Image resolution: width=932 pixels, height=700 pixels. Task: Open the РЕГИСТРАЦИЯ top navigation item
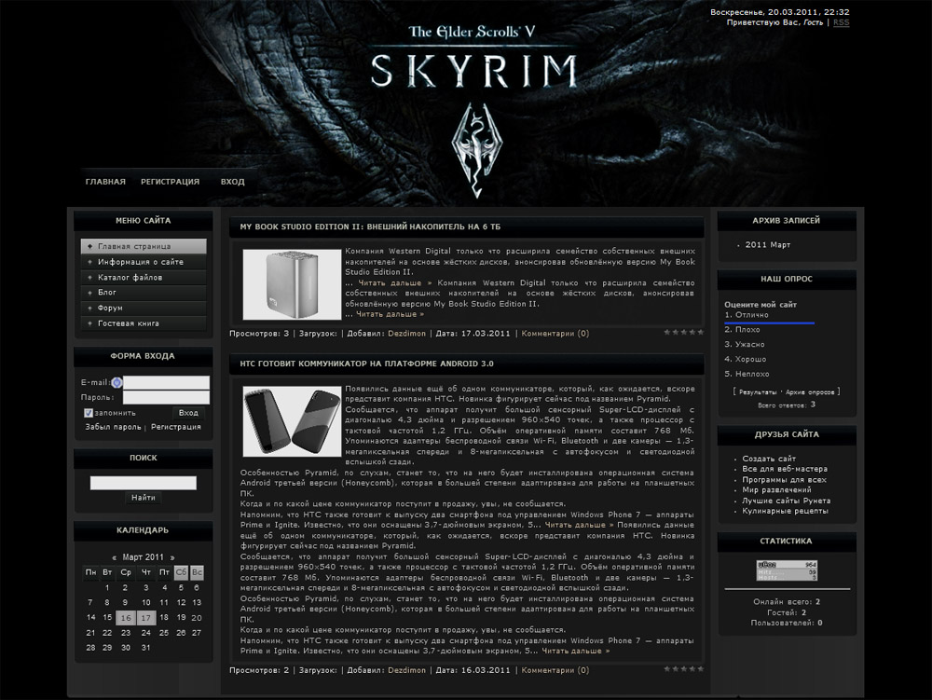click(170, 182)
